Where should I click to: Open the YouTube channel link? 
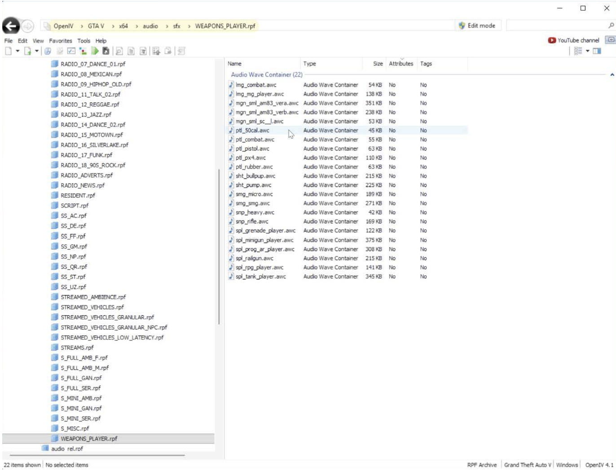574,40
